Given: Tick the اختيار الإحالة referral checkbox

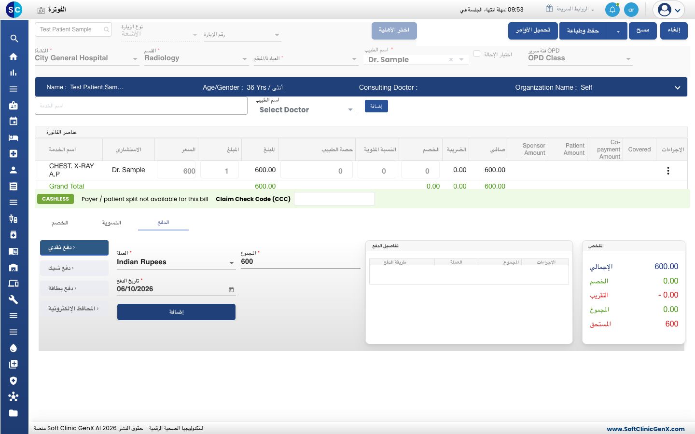Looking at the screenshot, I should click(x=477, y=54).
